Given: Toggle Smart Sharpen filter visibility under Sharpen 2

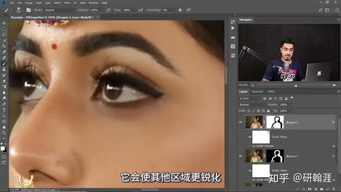Looking at the screenshot, I should (x=254, y=146).
